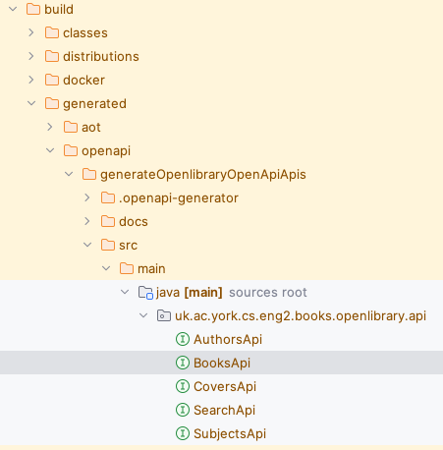Select the openapi folder name
The height and width of the screenshot is (450, 443).
click(106, 151)
